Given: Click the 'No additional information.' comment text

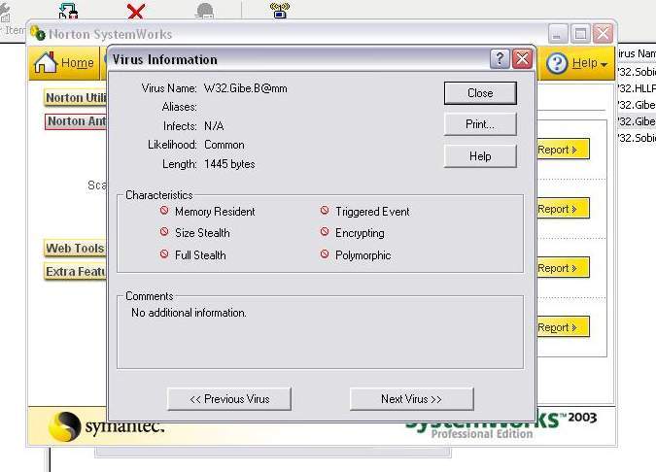Looking at the screenshot, I should tap(190, 313).
